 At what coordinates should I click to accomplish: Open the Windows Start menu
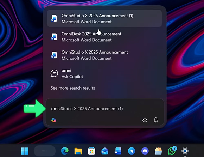(x=25, y=151)
